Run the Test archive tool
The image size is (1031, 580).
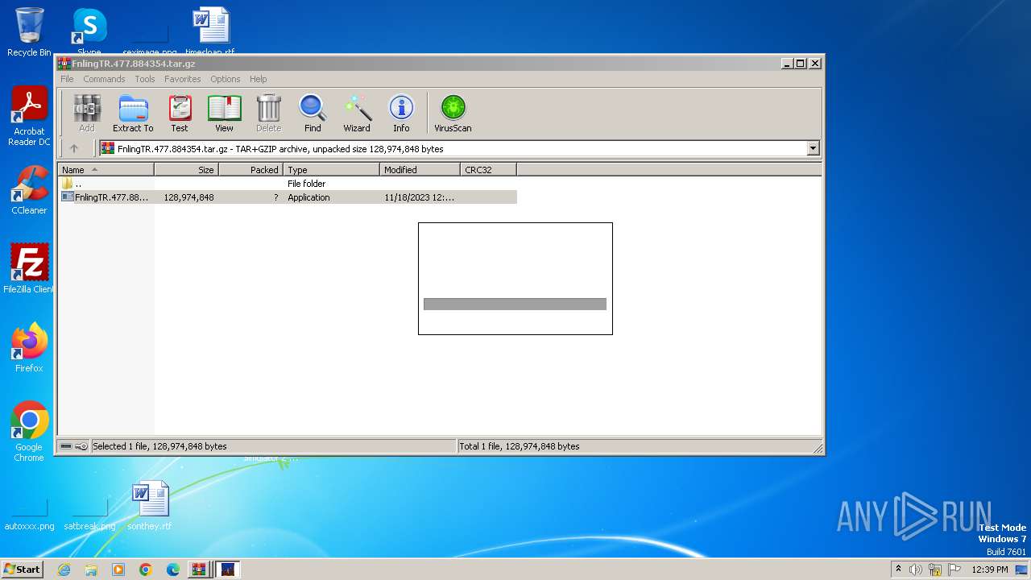click(180, 113)
